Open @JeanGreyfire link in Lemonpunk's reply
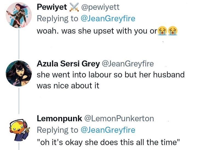197x150 pixels. [x=108, y=130]
